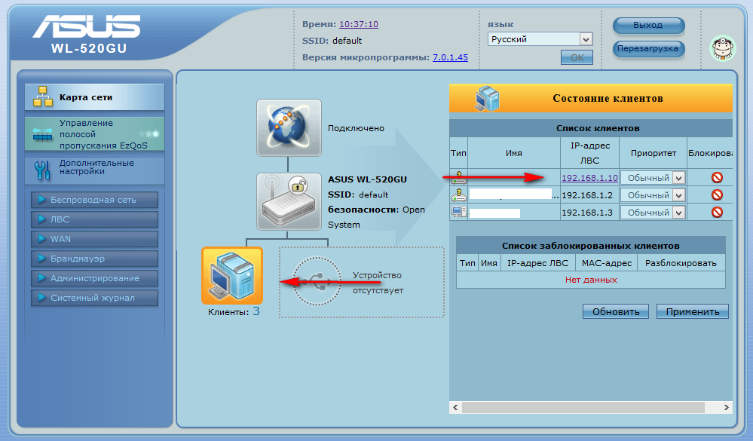753x441 pixels.
Task: Click the Состояние клиентов header computer icon
Action: (487, 98)
